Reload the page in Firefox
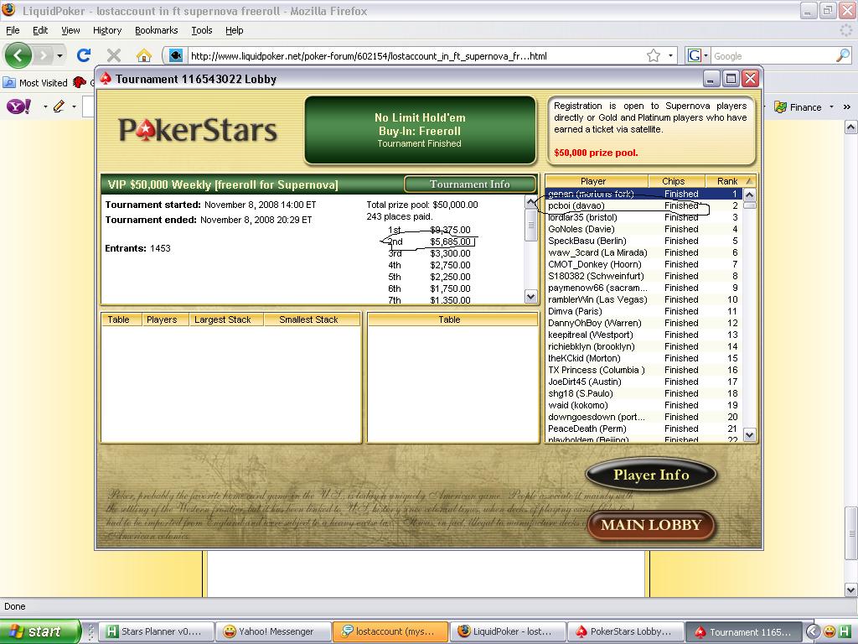 click(x=84, y=55)
